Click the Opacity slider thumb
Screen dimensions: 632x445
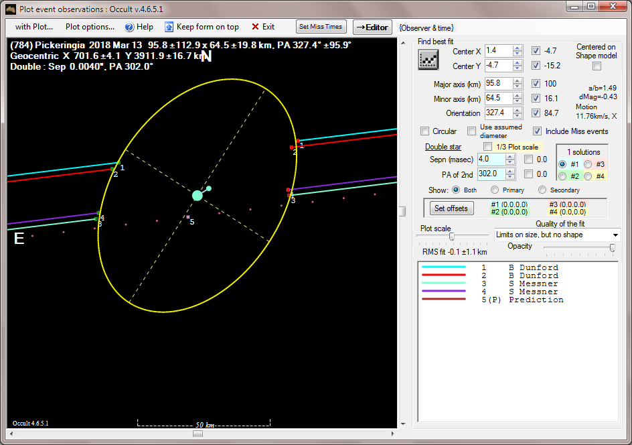click(612, 248)
